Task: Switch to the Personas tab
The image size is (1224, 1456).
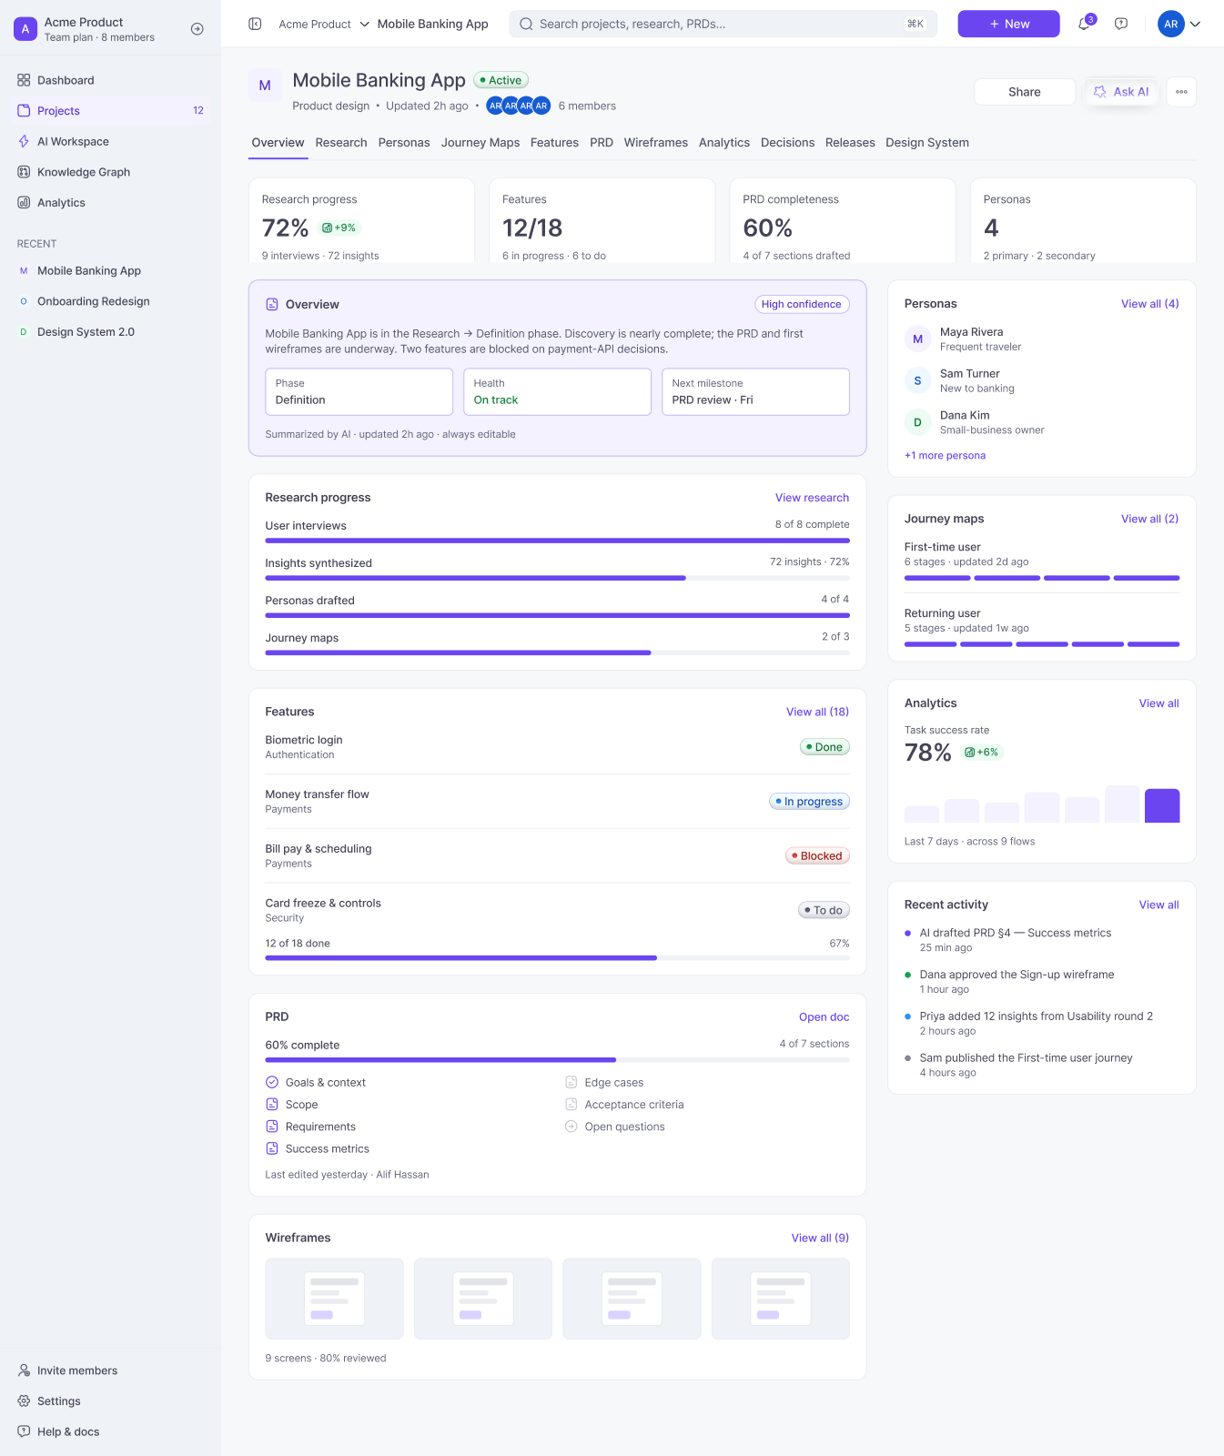Action: click(x=404, y=143)
